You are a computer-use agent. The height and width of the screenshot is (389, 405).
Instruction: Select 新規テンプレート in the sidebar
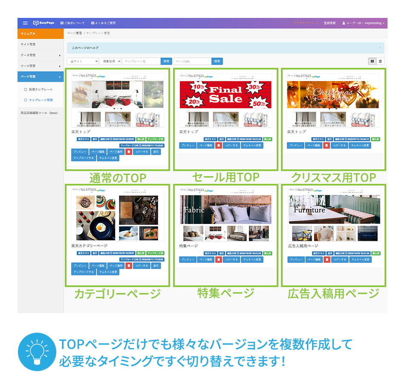tap(38, 90)
